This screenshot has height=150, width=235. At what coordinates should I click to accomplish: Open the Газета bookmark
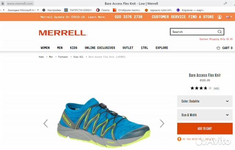(x=103, y=10)
